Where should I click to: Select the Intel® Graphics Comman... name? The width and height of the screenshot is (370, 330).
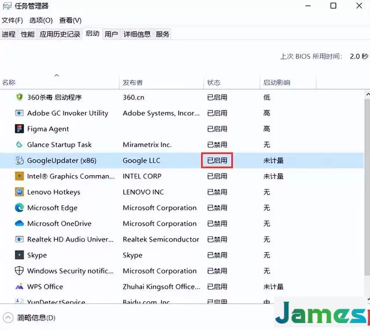[71, 176]
